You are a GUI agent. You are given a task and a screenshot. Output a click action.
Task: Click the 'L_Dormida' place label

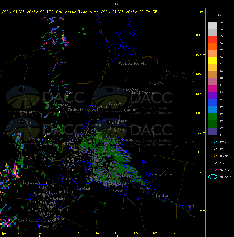pos(160,196)
